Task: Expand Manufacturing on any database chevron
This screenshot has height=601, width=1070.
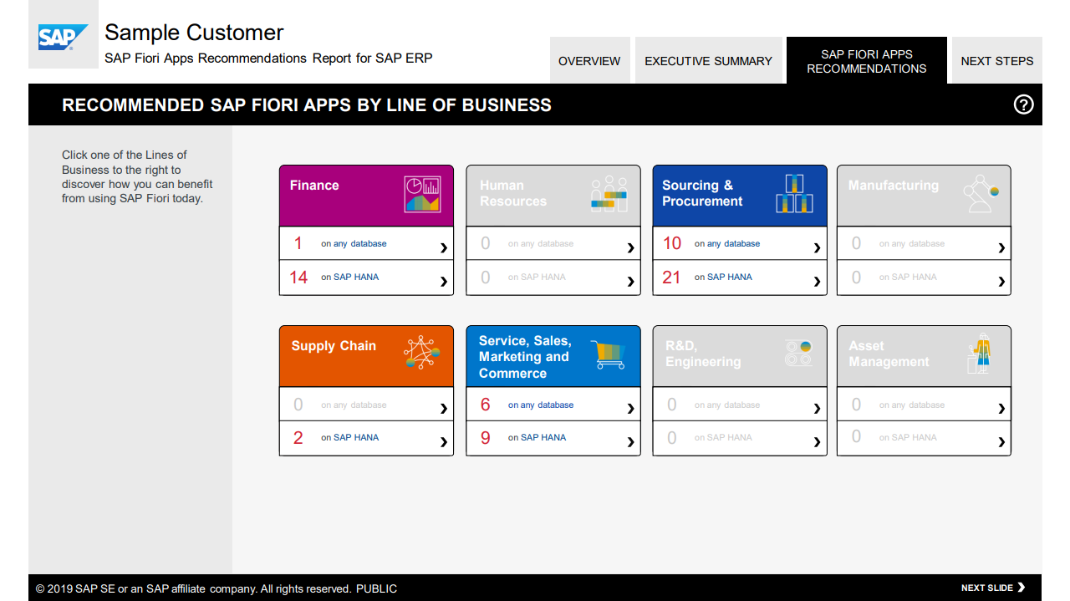Action: click(x=1001, y=248)
